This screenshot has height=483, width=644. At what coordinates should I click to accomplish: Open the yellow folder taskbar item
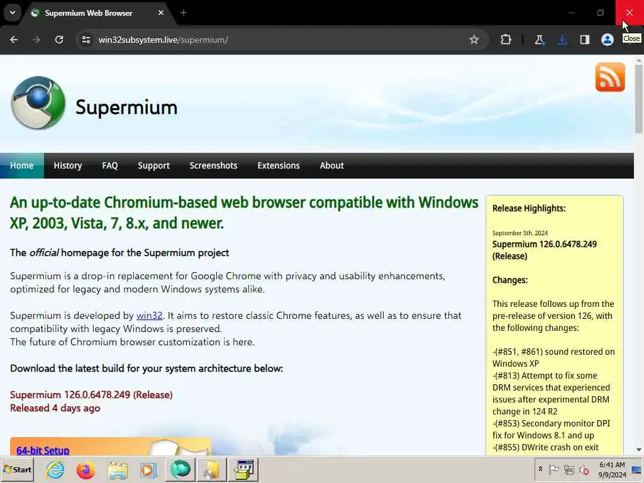(x=212, y=469)
